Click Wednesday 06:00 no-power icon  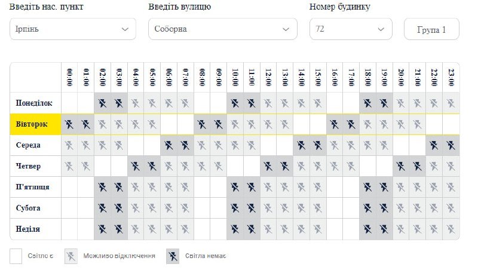tap(169, 145)
